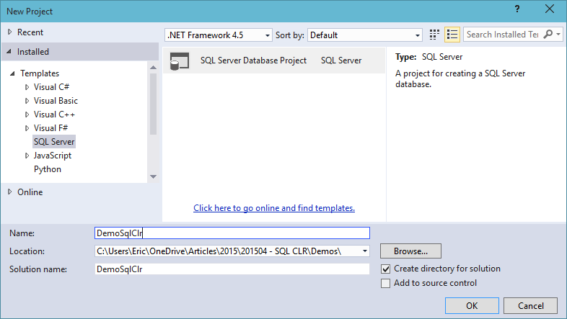Collapse the Templates tree node
This screenshot has width=567, height=319.
pos(12,73)
